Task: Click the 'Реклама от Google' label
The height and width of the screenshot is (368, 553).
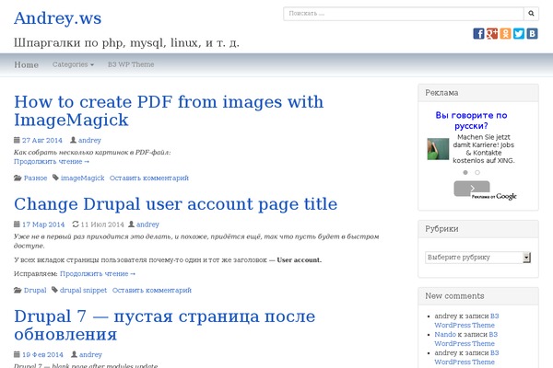Action: (494, 197)
